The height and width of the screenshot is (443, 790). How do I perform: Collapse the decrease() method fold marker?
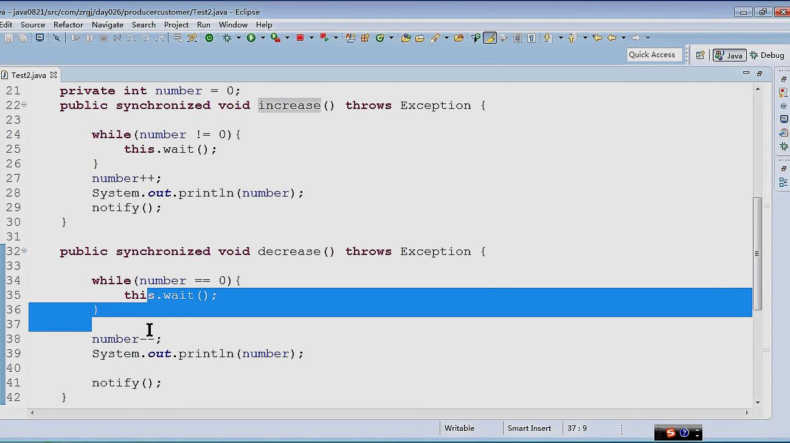point(24,251)
